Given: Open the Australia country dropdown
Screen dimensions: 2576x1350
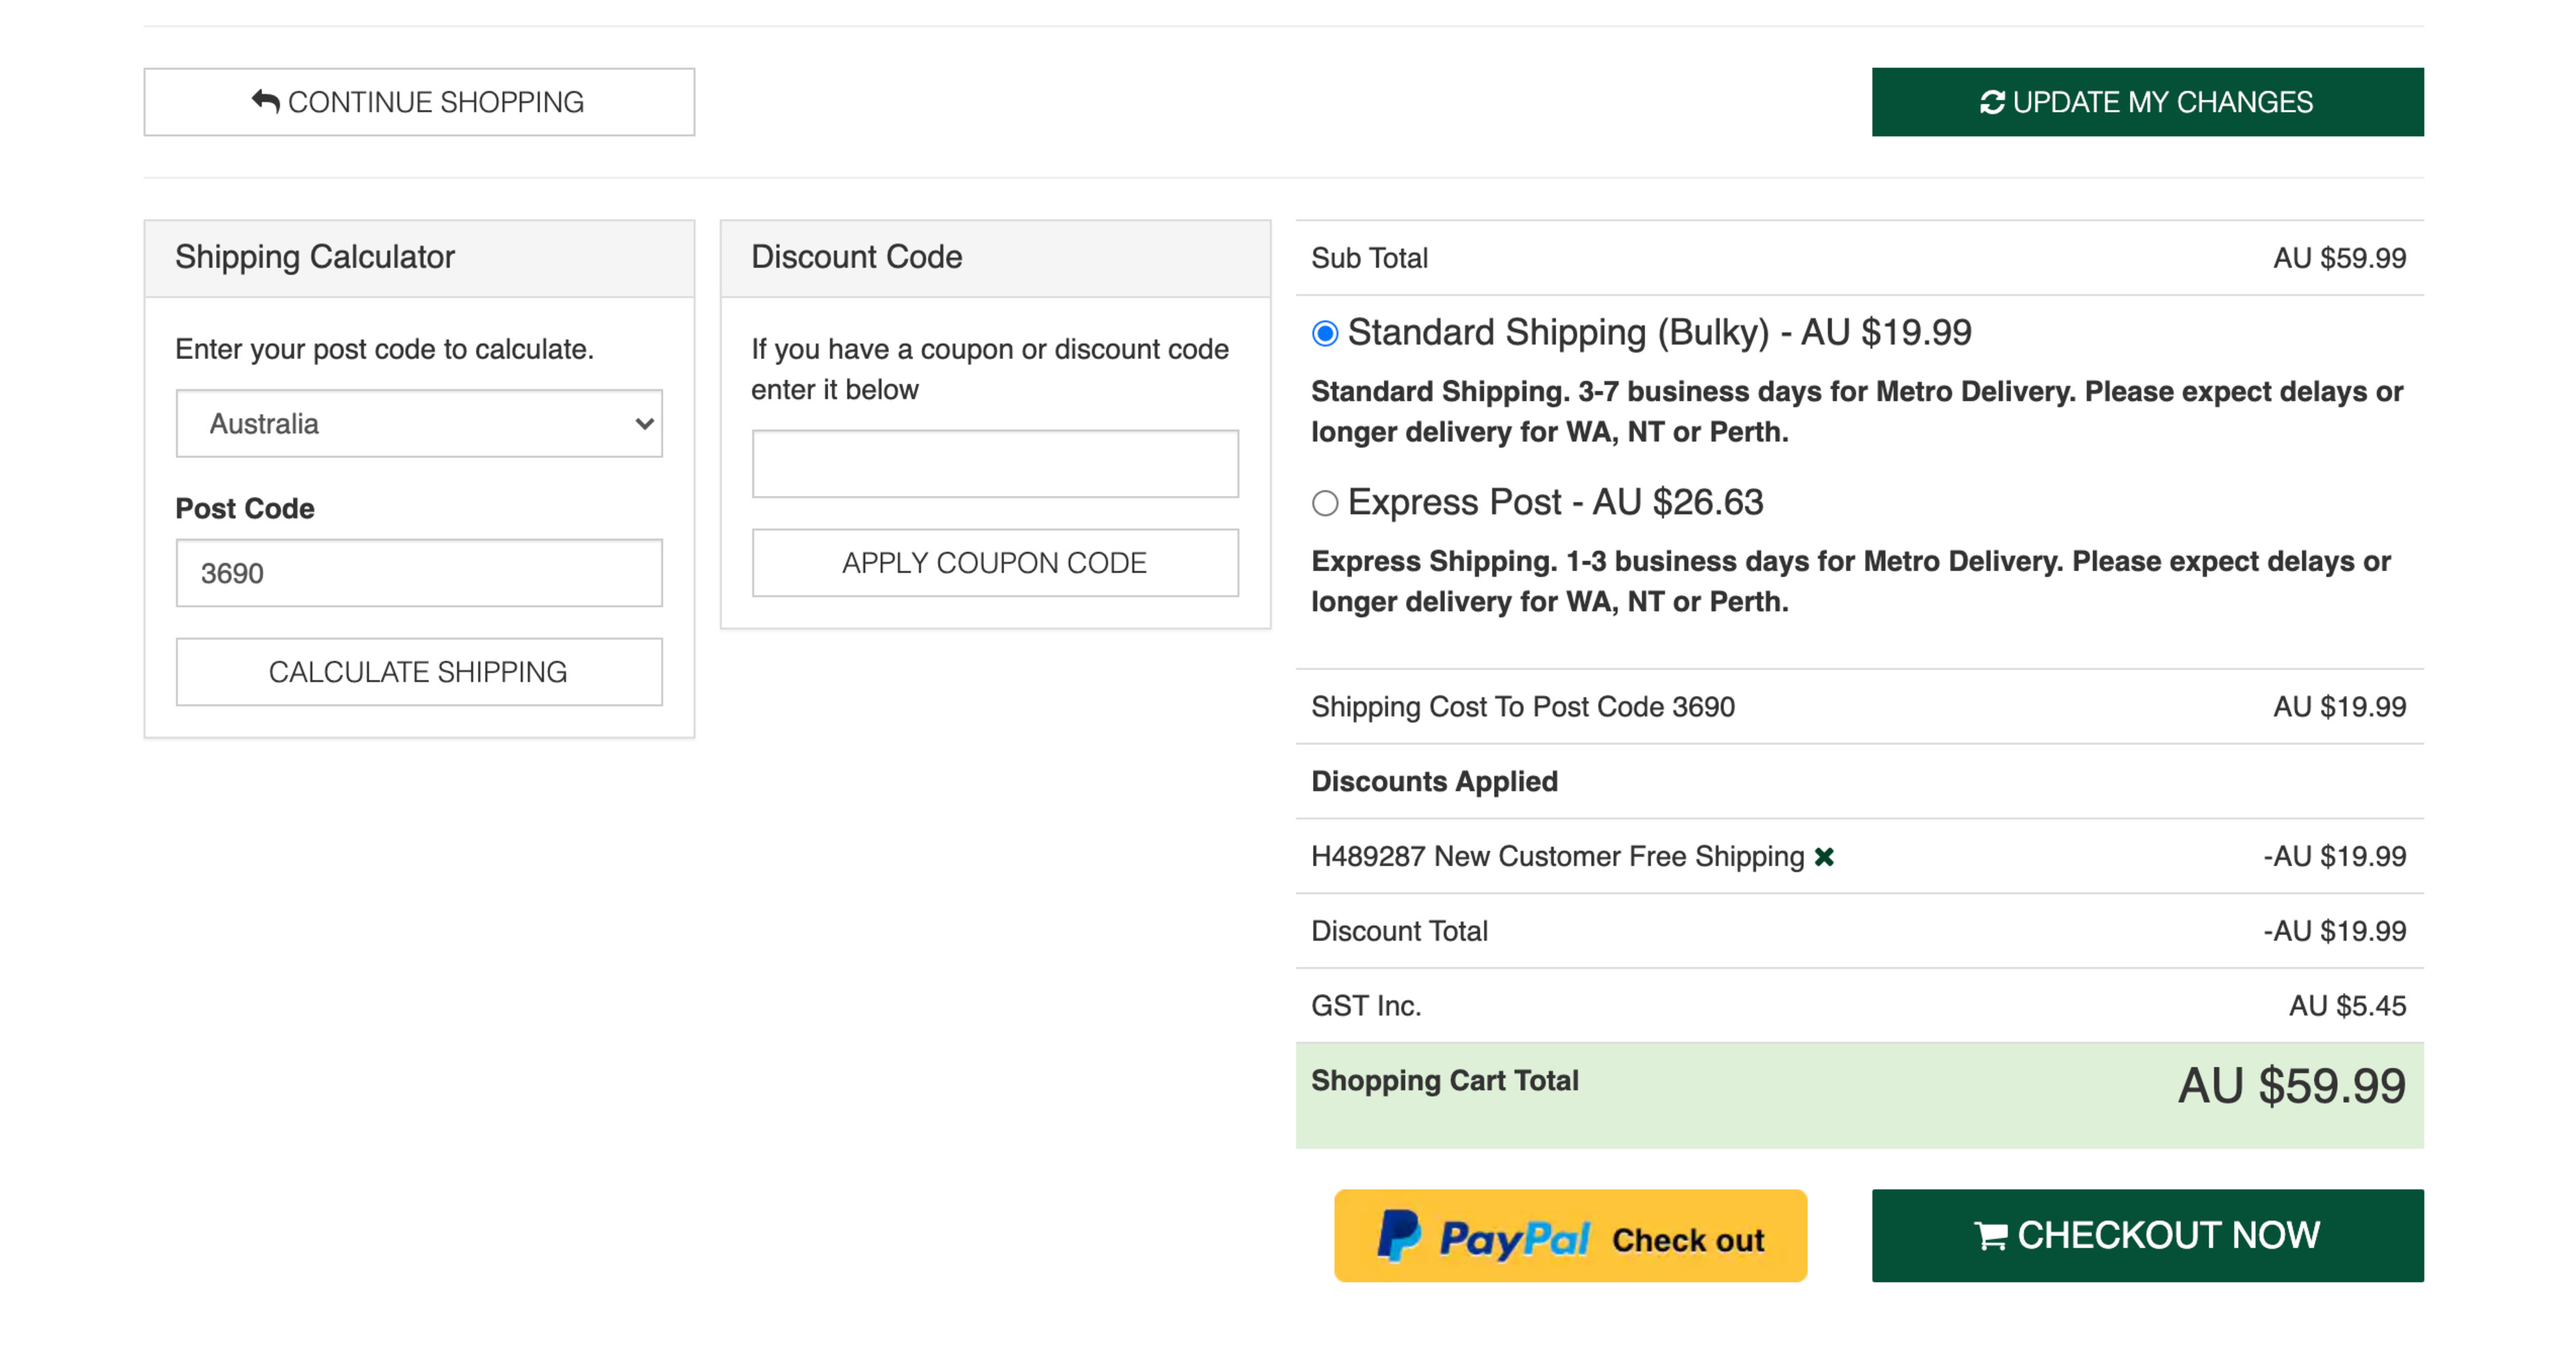Looking at the screenshot, I should [x=419, y=424].
